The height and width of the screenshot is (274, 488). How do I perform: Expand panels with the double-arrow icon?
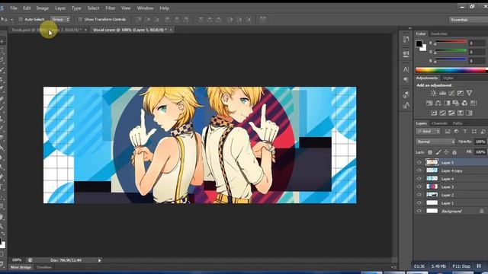click(409, 28)
